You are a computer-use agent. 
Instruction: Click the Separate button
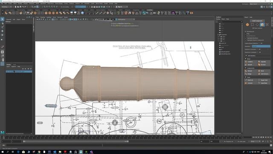click(x=263, y=62)
